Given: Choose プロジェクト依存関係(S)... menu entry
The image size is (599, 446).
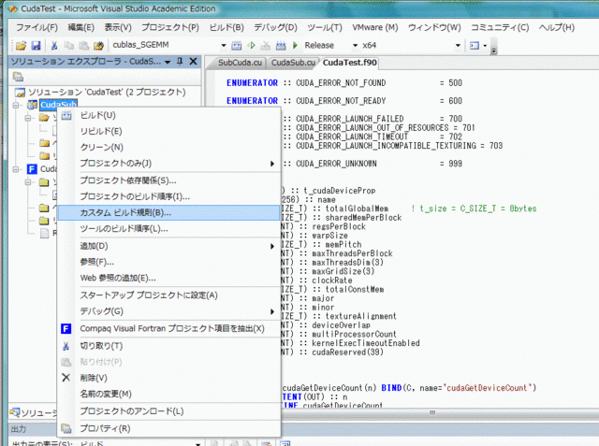Looking at the screenshot, I should coord(169,180).
